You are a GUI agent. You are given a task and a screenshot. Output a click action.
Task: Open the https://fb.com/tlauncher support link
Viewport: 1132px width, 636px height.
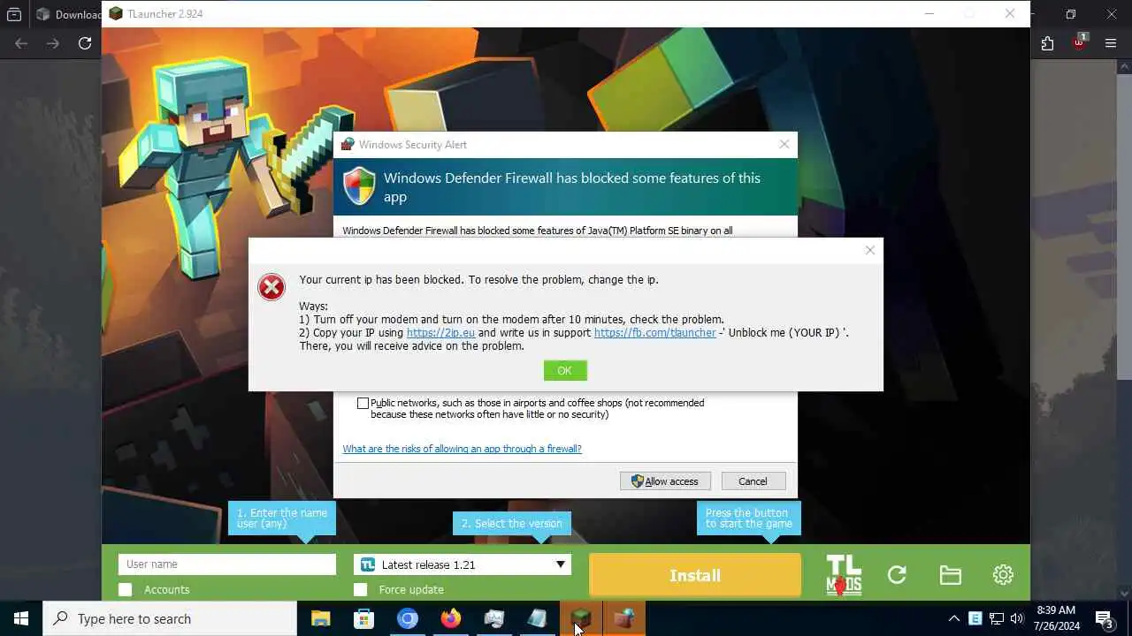(x=654, y=333)
